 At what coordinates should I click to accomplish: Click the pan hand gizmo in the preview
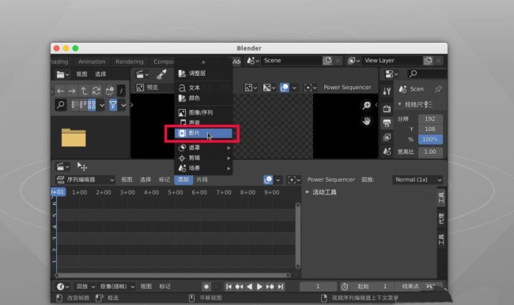366,121
